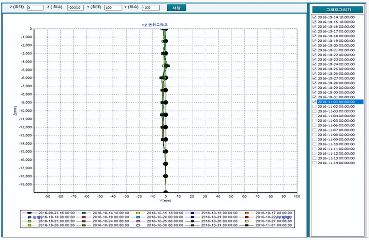Click the Y (최소) field showing -100

[x=150, y=8]
